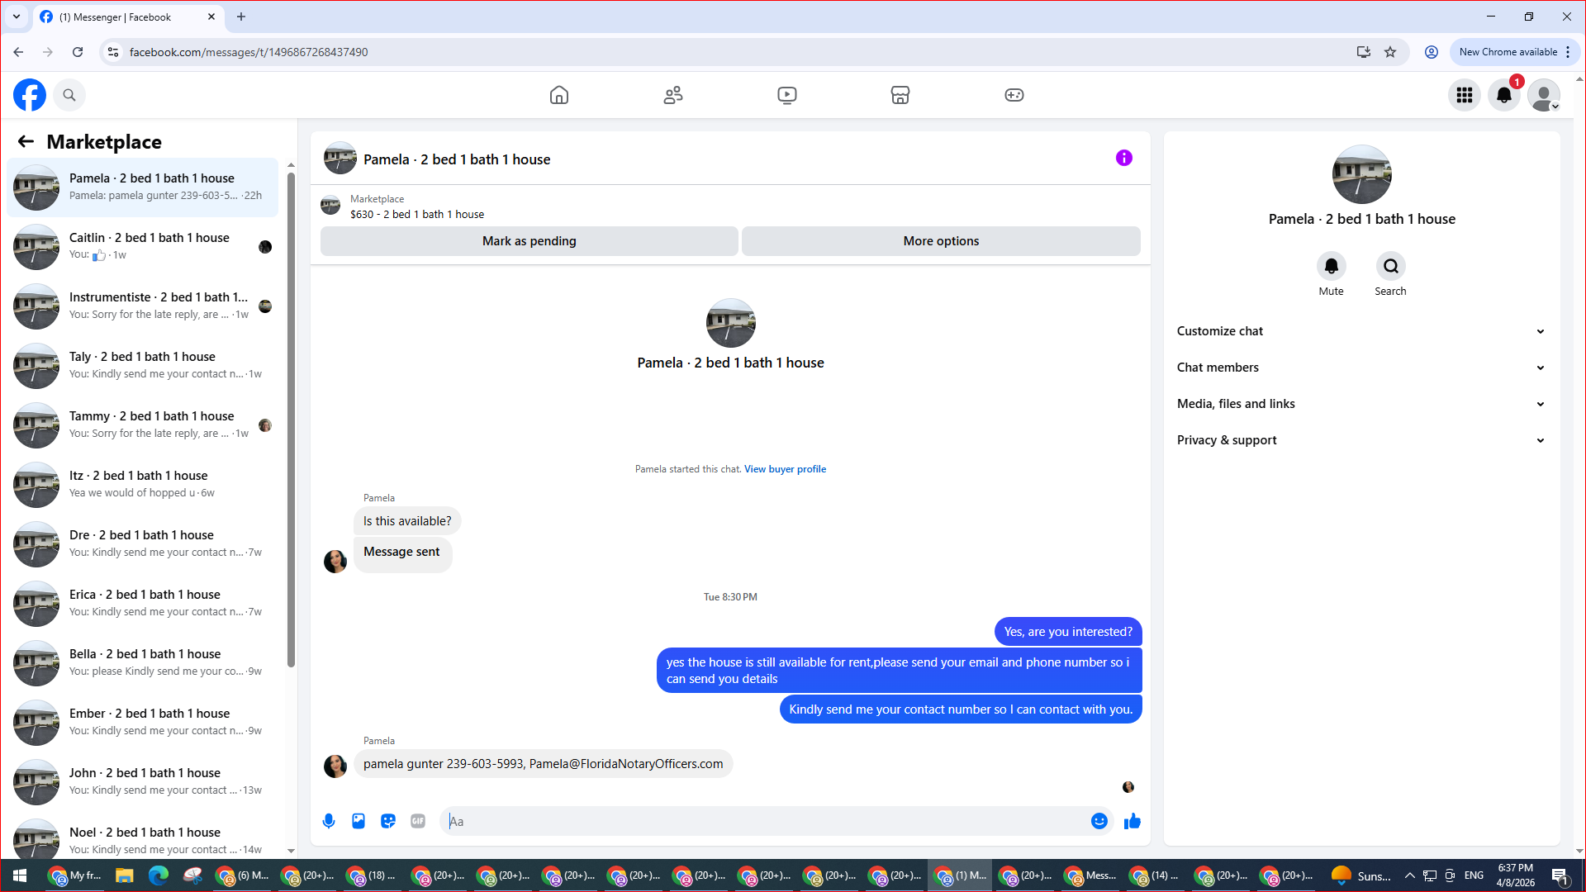Expand Media, files and links section

tap(1360, 404)
